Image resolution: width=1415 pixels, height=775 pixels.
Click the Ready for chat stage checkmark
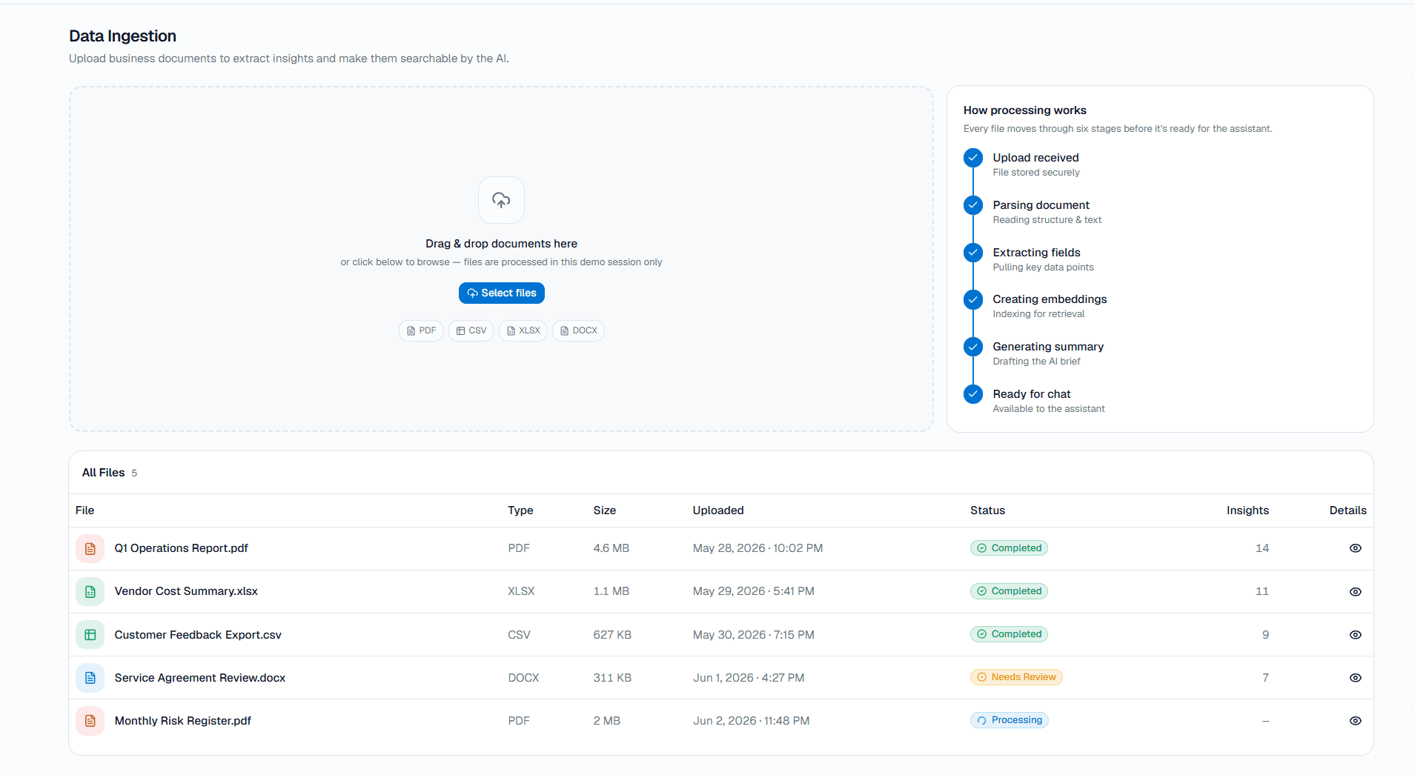(973, 394)
